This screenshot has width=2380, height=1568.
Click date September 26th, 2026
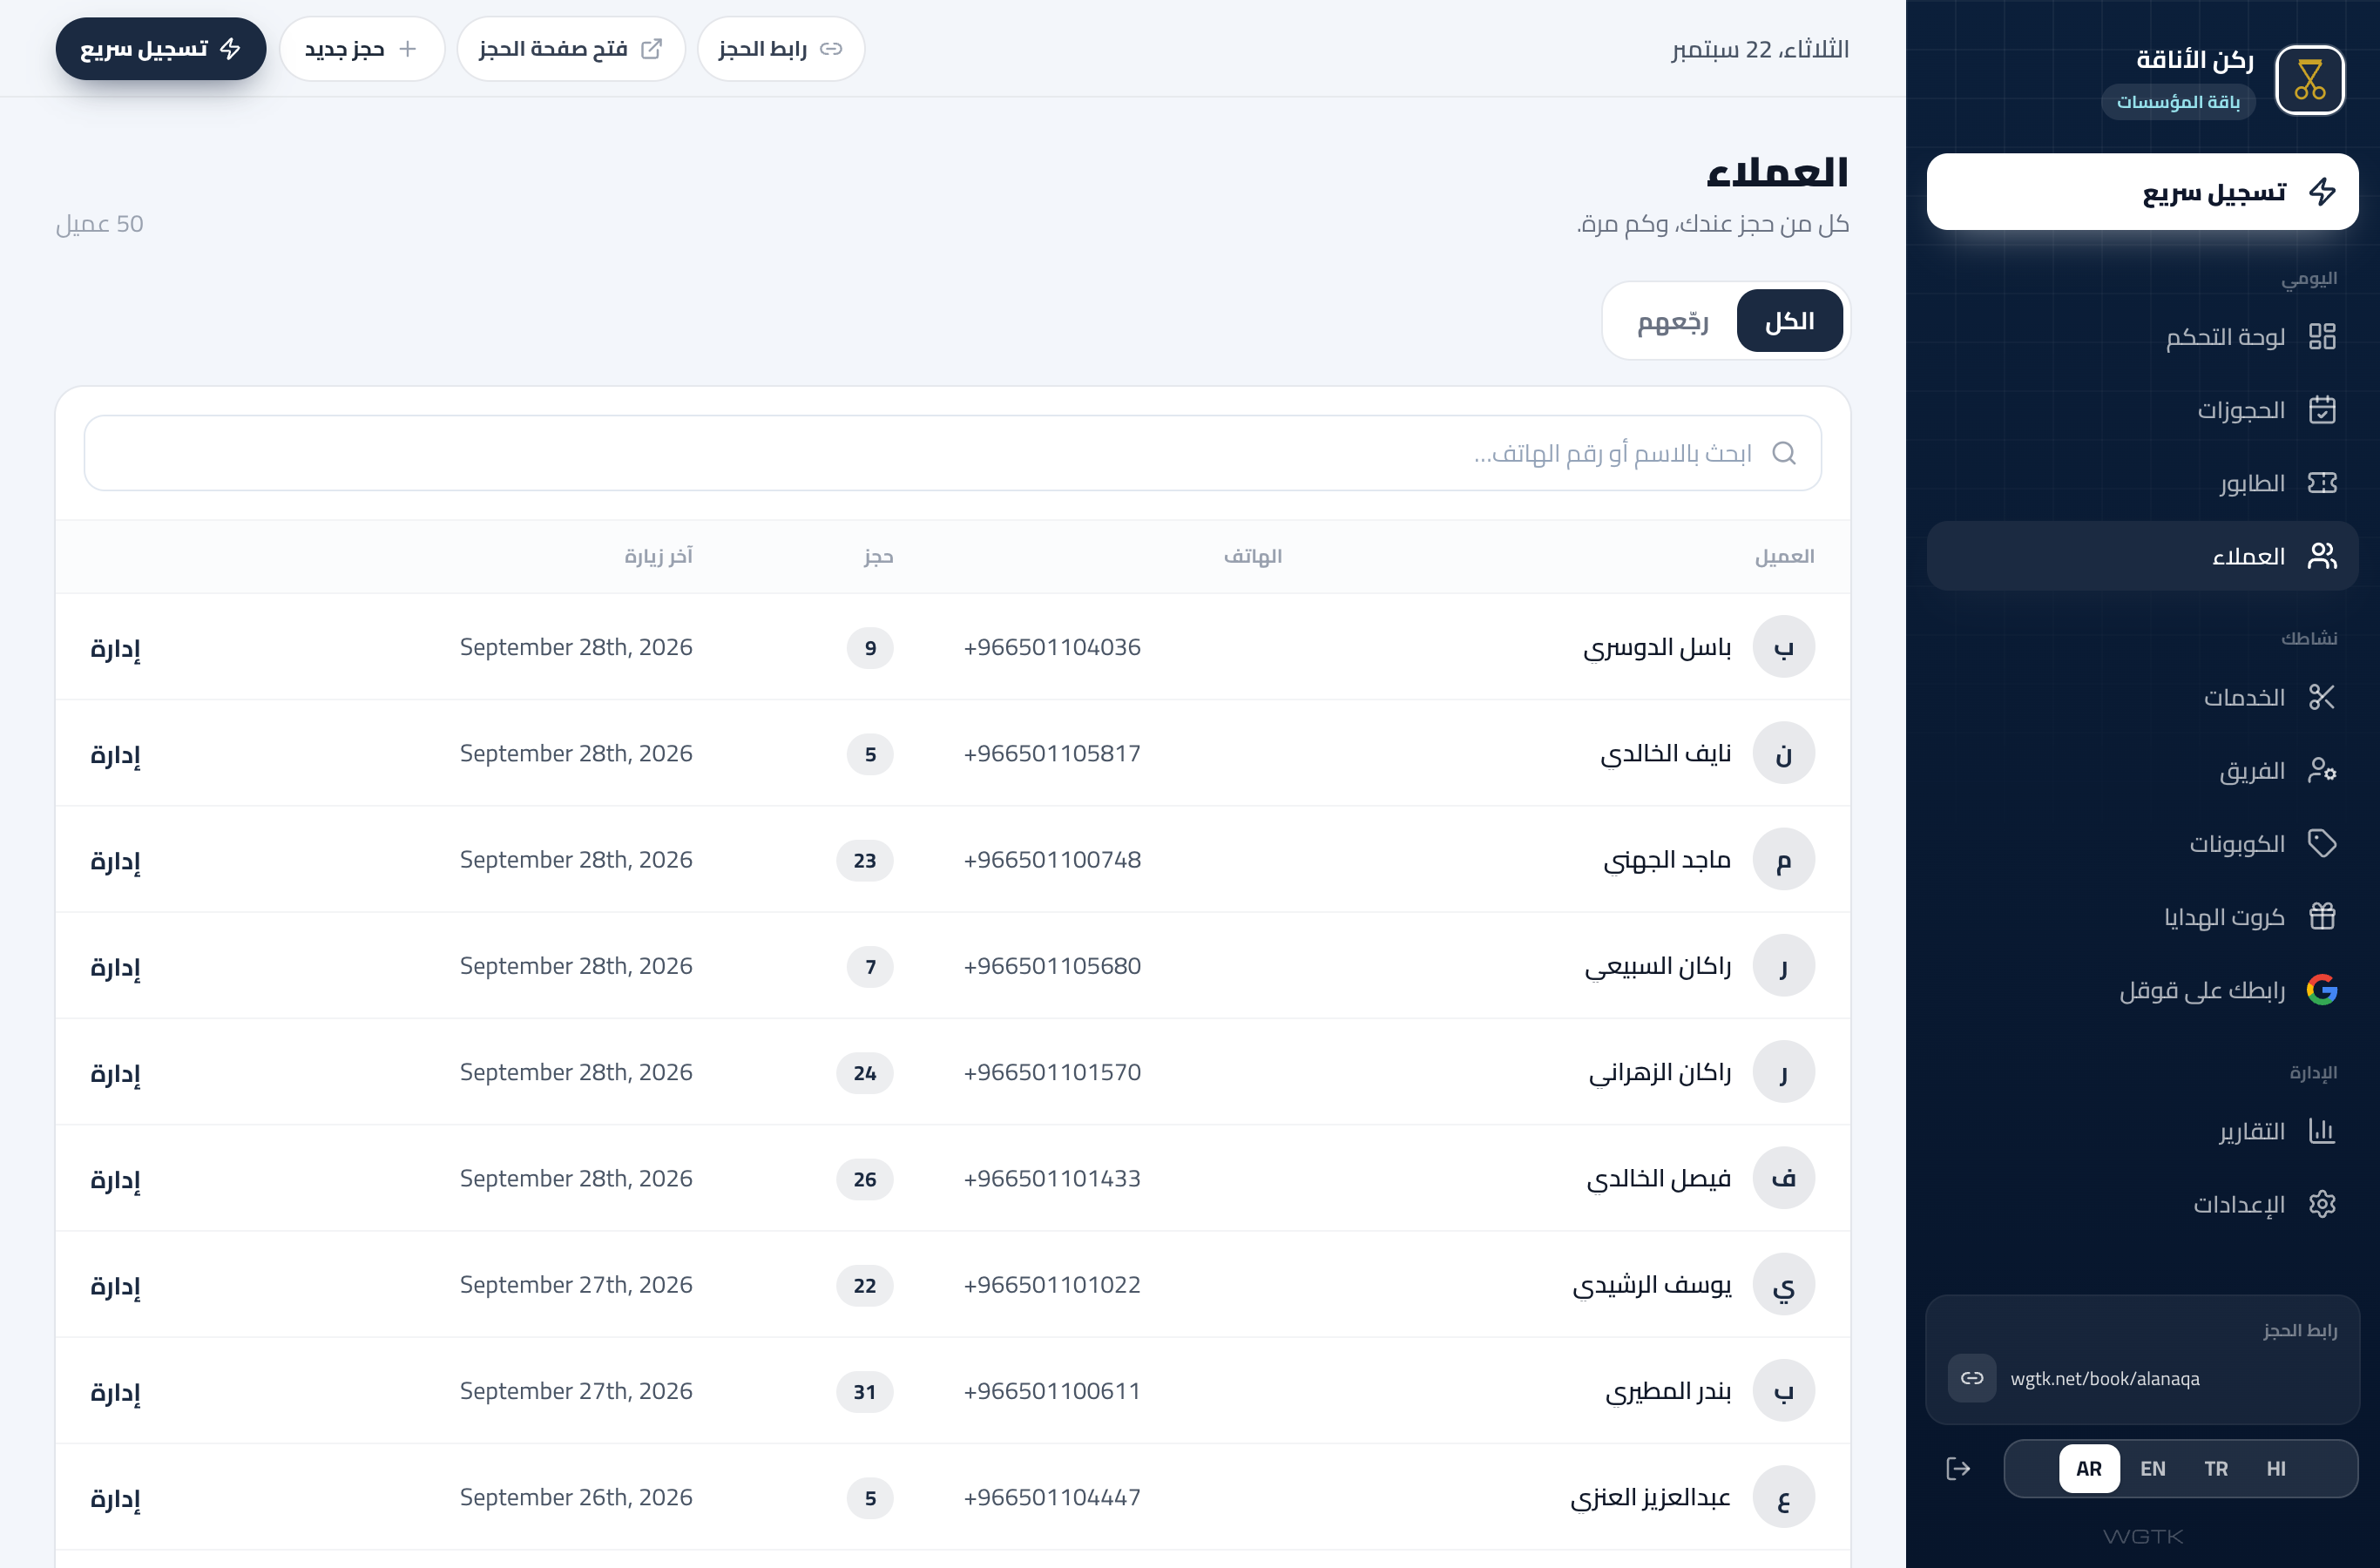[x=576, y=1497]
